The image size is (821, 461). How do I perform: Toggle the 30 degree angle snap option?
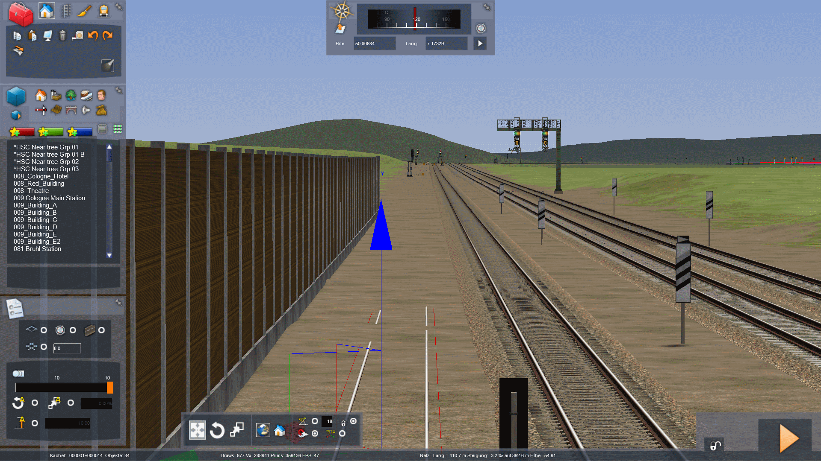315,421
